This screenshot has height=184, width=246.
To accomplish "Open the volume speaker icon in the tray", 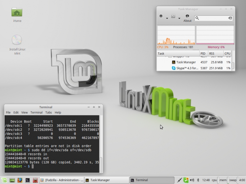I will [192, 180].
